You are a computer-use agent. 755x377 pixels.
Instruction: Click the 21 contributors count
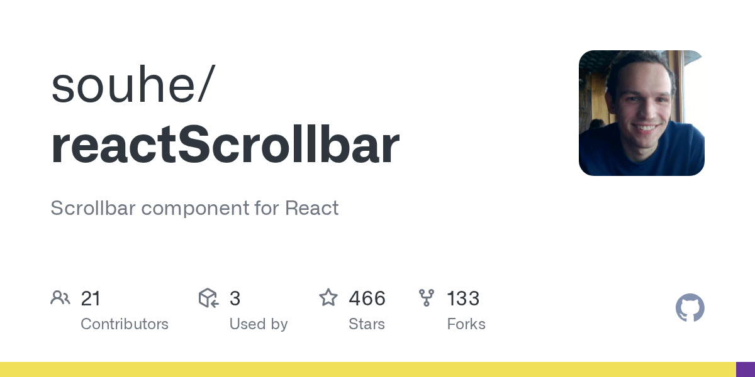coord(91,298)
